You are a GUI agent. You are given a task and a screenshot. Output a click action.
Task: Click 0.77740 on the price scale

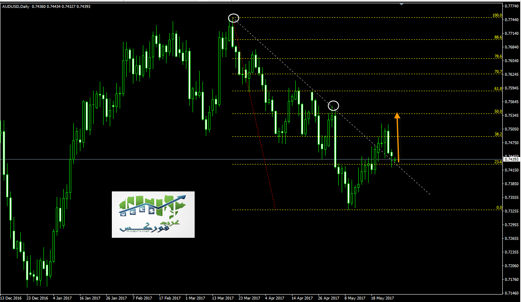click(512, 6)
